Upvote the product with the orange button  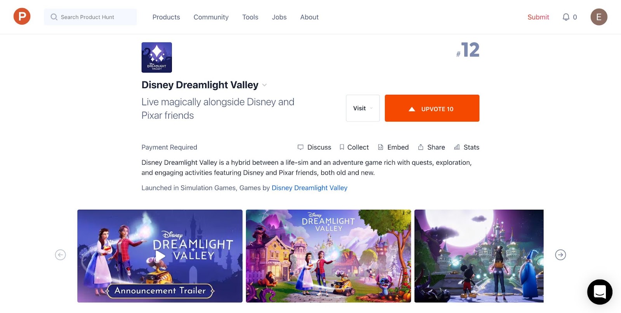(432, 108)
